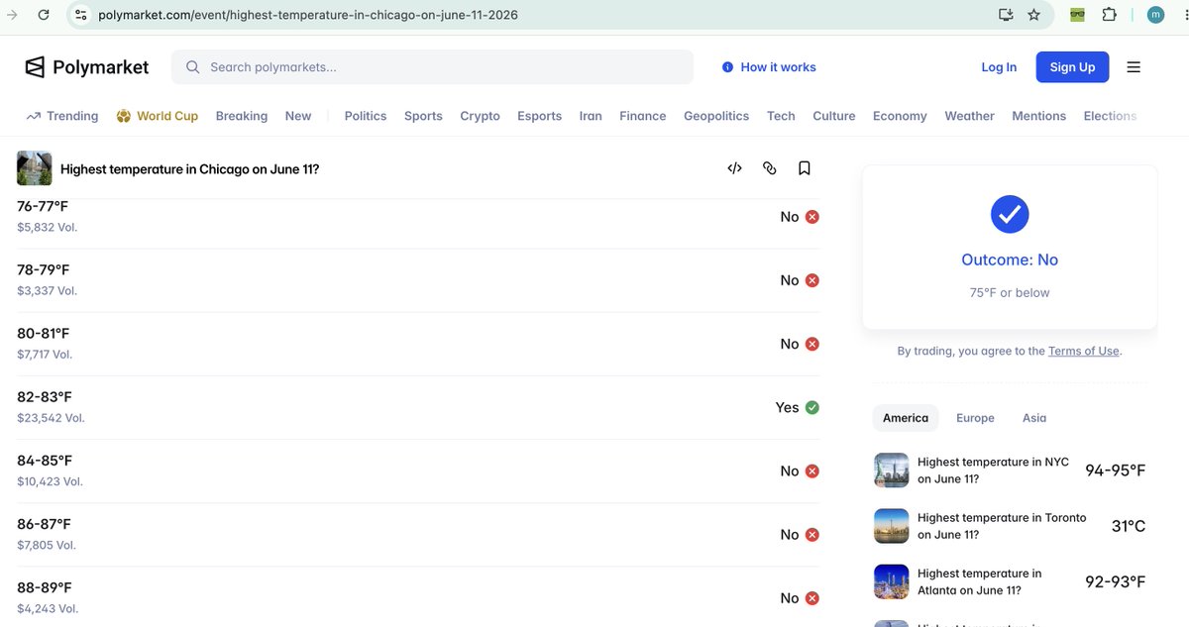Click the site information icon in address bar
The height and width of the screenshot is (627, 1189).
pos(81,15)
